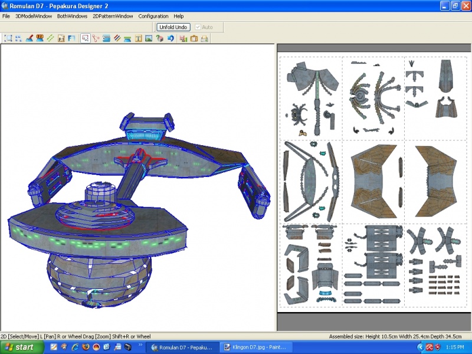Screen dimensions: 472x354
Task: Click the Unfold Undo button
Action: 173,27
